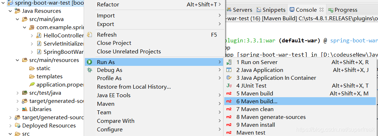Open the Java EE Tools submenu
Image resolution: width=378 pixels, height=136 pixels.
click(x=154, y=95)
